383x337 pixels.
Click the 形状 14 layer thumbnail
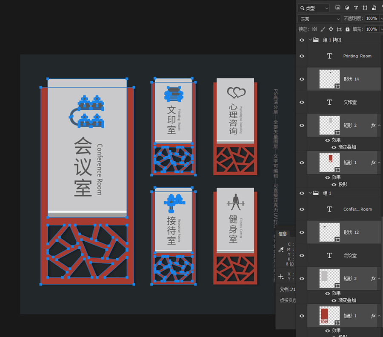point(329,79)
